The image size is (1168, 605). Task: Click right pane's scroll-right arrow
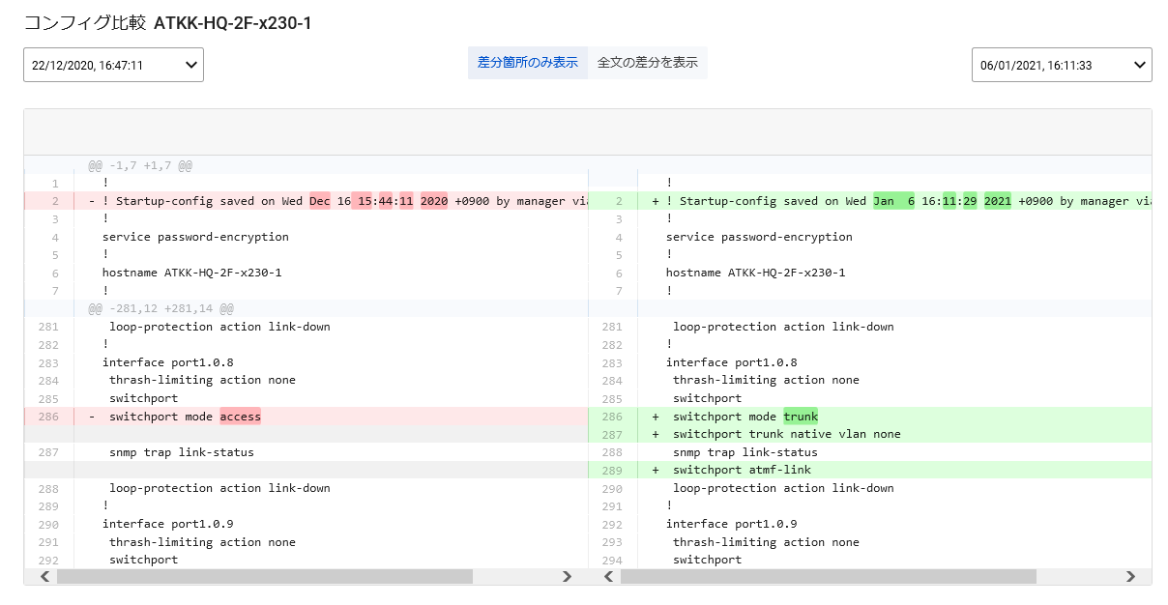click(x=1131, y=576)
